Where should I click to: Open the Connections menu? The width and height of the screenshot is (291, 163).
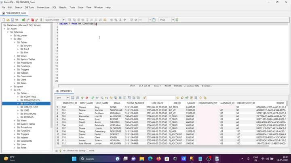point(43,7)
